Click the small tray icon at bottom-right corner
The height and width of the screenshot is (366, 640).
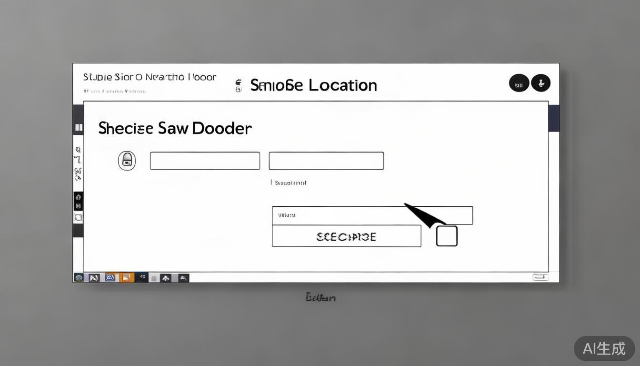click(540, 277)
